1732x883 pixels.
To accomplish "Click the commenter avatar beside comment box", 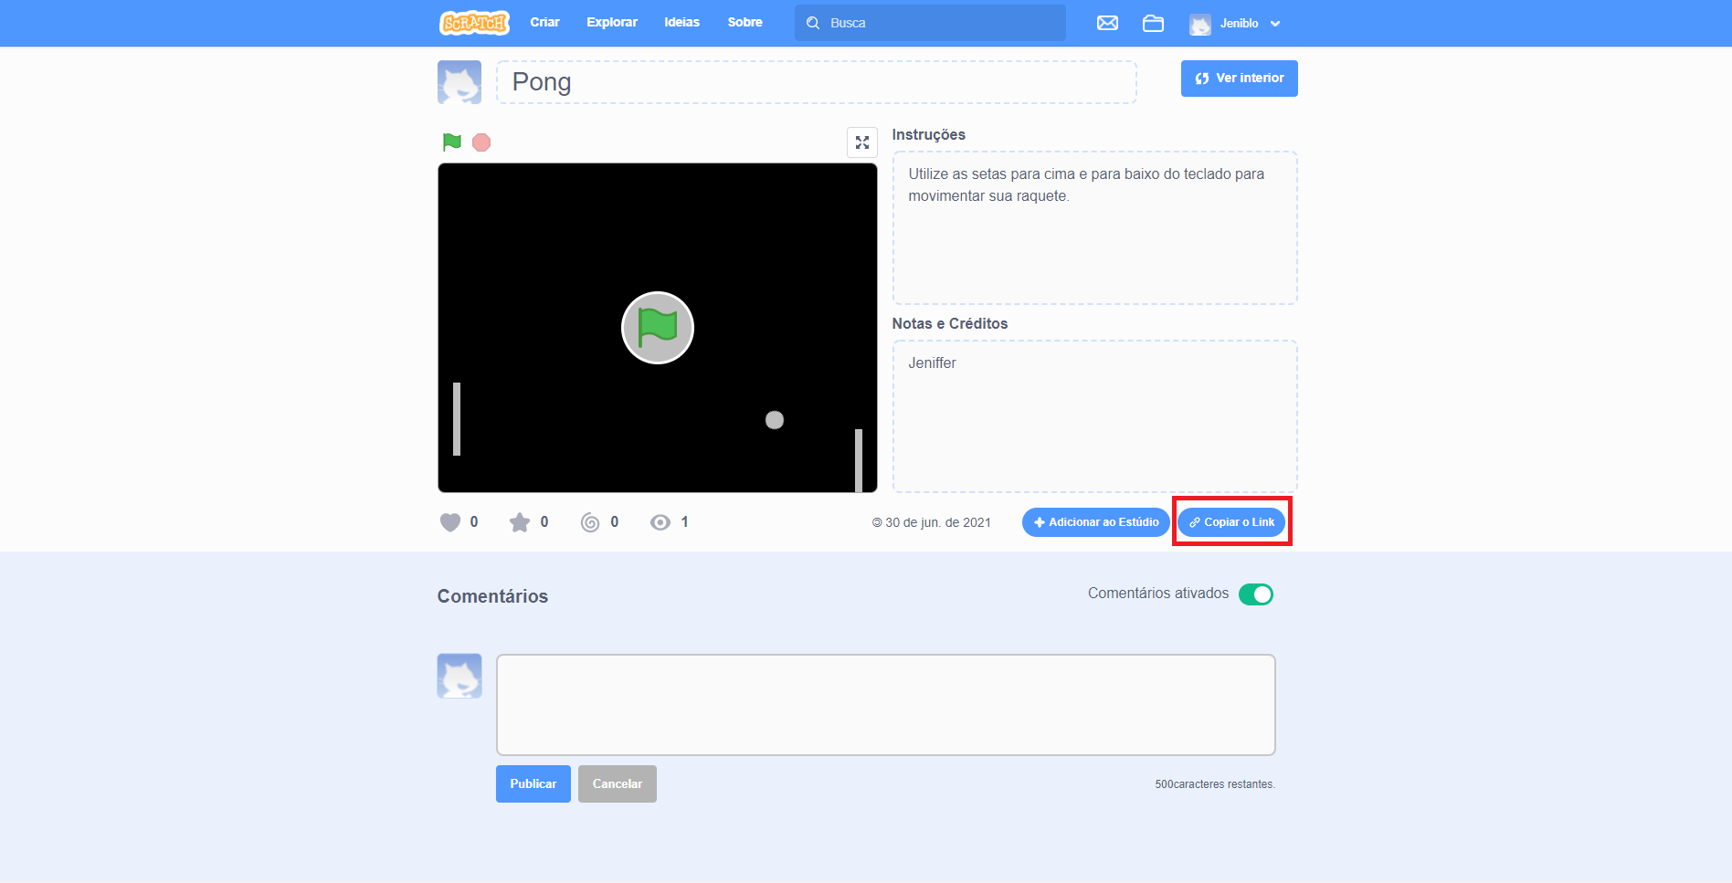I will tap(459, 676).
